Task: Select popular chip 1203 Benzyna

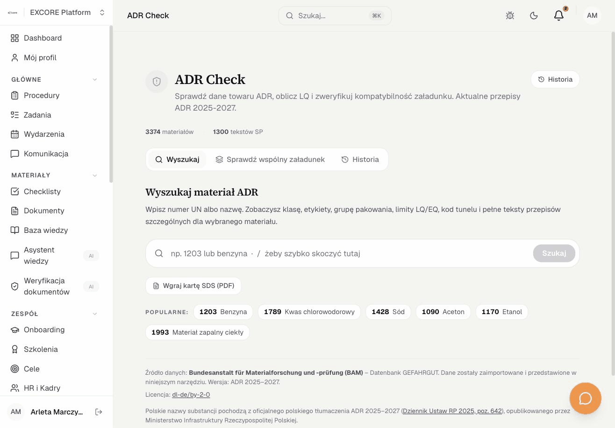Action: click(x=223, y=312)
